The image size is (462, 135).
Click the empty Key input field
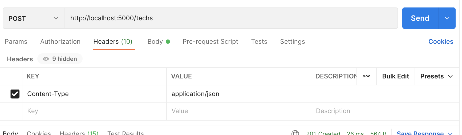tap(94, 111)
